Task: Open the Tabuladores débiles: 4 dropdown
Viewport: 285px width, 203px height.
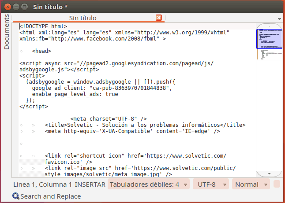Action: point(148,185)
